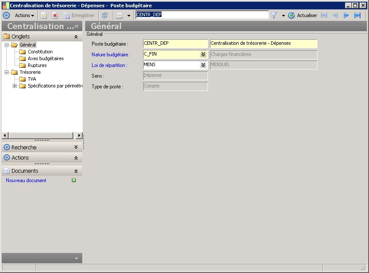
Task: Collapse the Documents section
Action: pos(76,171)
